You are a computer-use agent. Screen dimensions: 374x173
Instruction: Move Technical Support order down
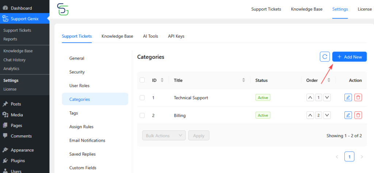coord(327,97)
